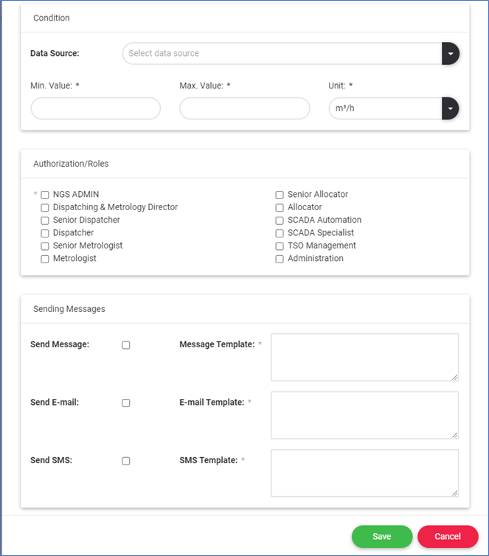Turn on the Send SMS checkbox
The width and height of the screenshot is (489, 556).
(x=126, y=461)
